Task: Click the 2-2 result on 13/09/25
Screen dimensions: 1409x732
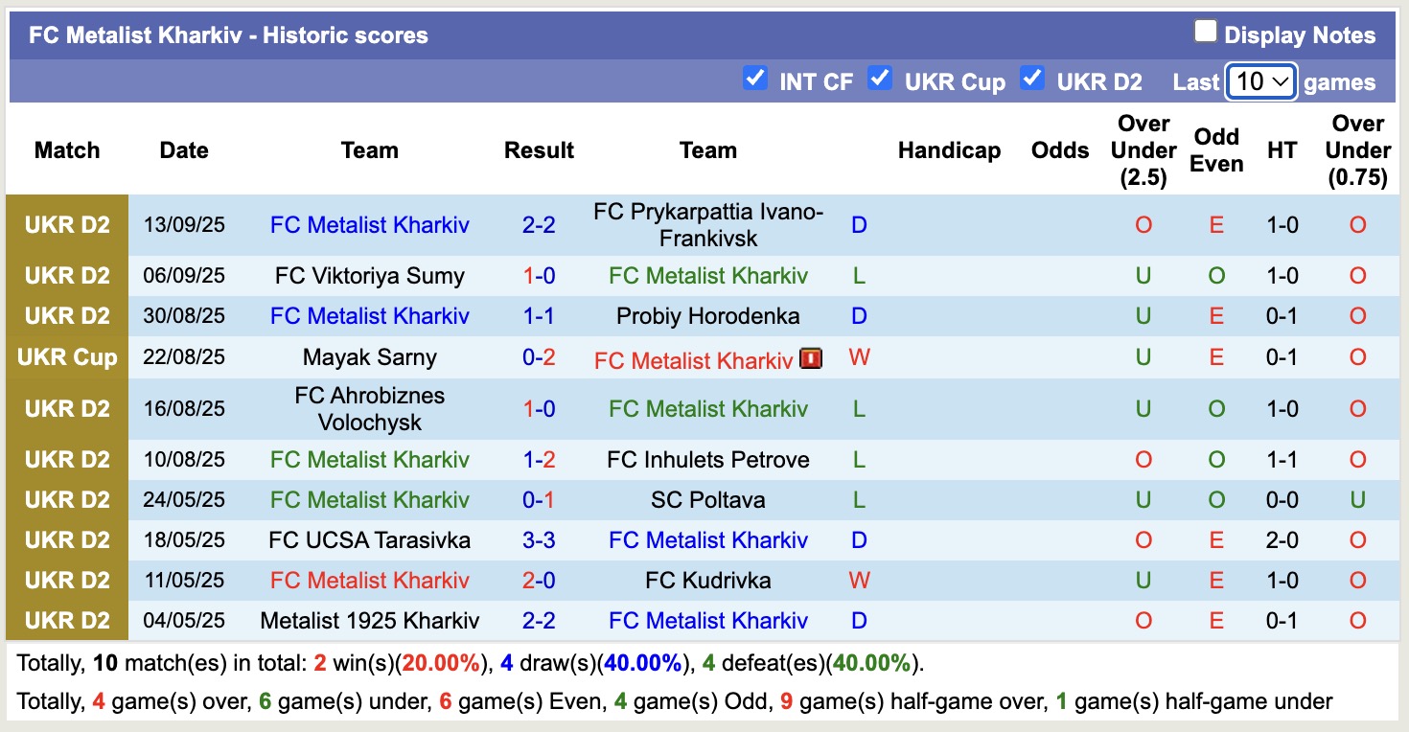Action: (539, 225)
